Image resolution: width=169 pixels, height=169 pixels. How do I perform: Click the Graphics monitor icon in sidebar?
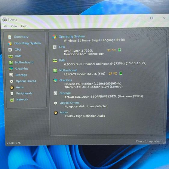click(x=11, y=69)
